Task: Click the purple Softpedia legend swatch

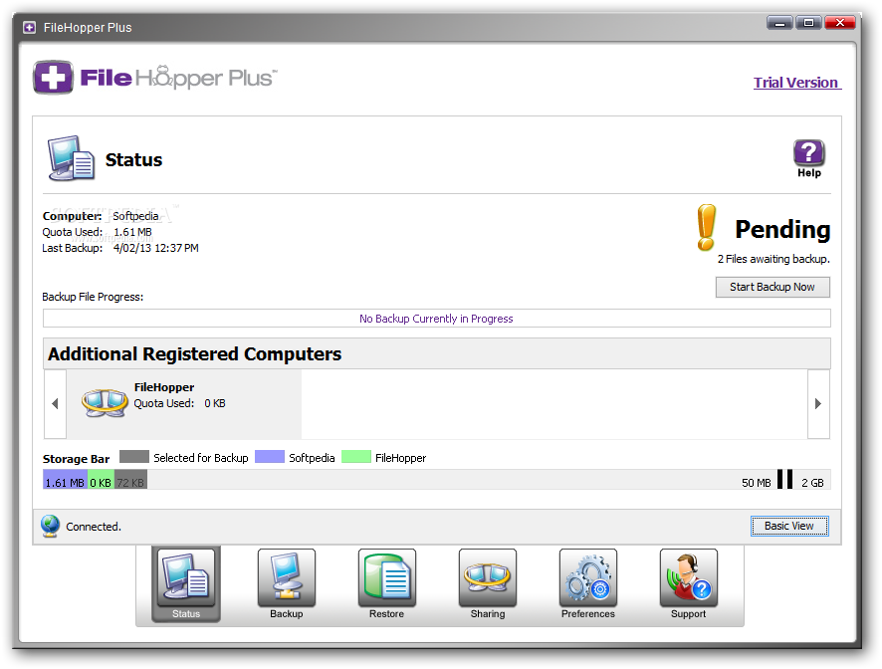Action: pos(270,456)
